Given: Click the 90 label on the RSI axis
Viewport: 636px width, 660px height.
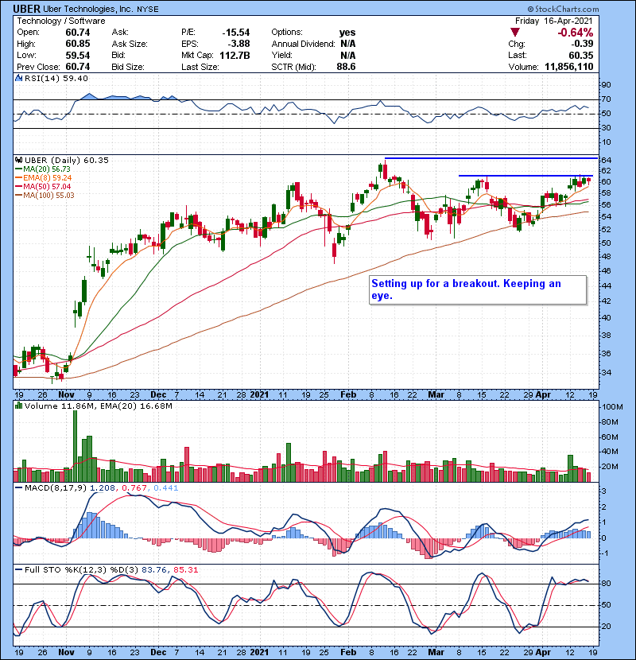Looking at the screenshot, I should (x=606, y=85).
